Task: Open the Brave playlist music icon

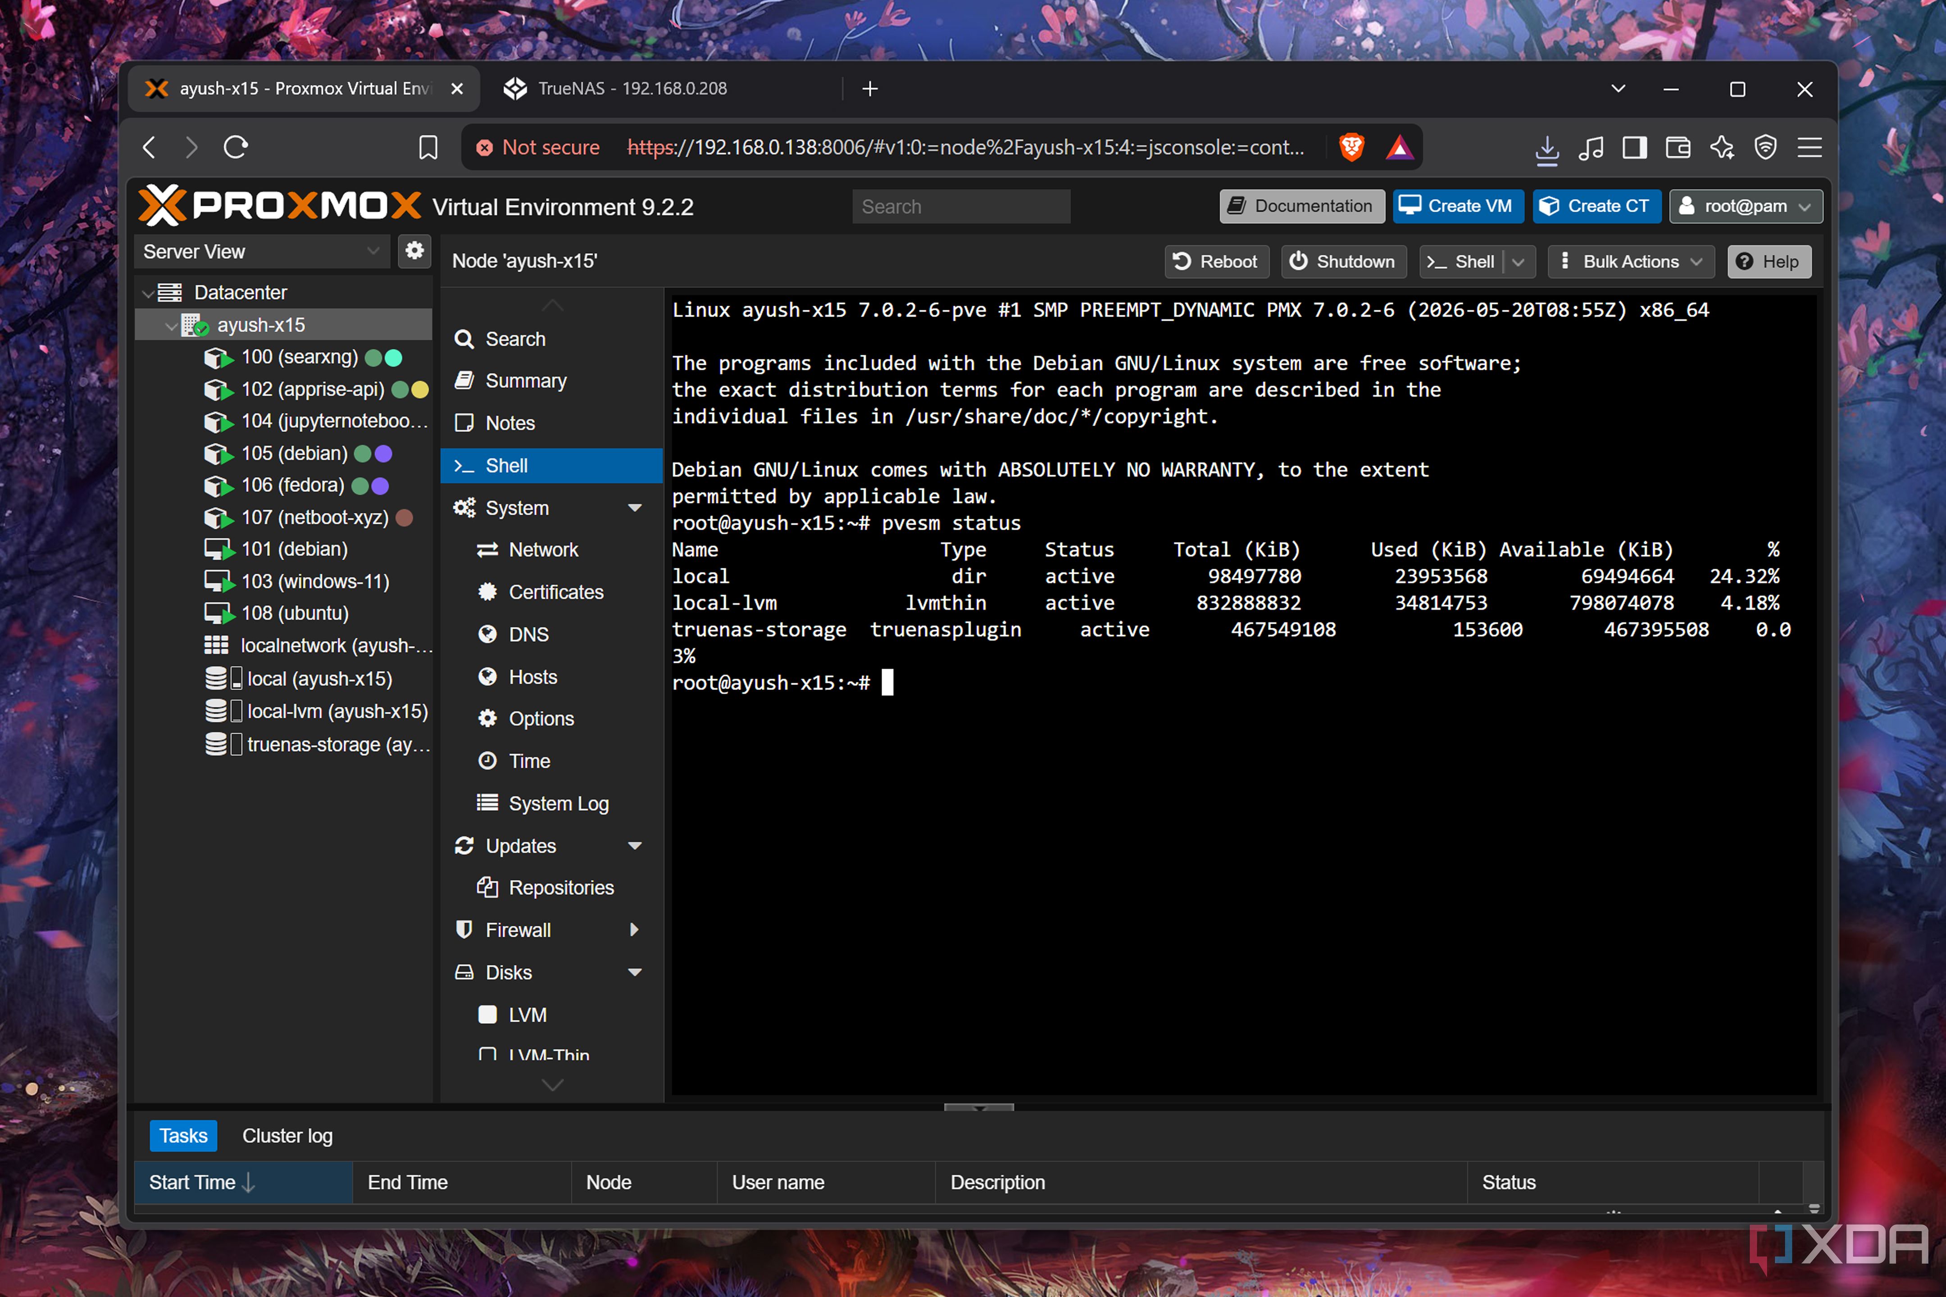Action: pyautogui.click(x=1590, y=148)
